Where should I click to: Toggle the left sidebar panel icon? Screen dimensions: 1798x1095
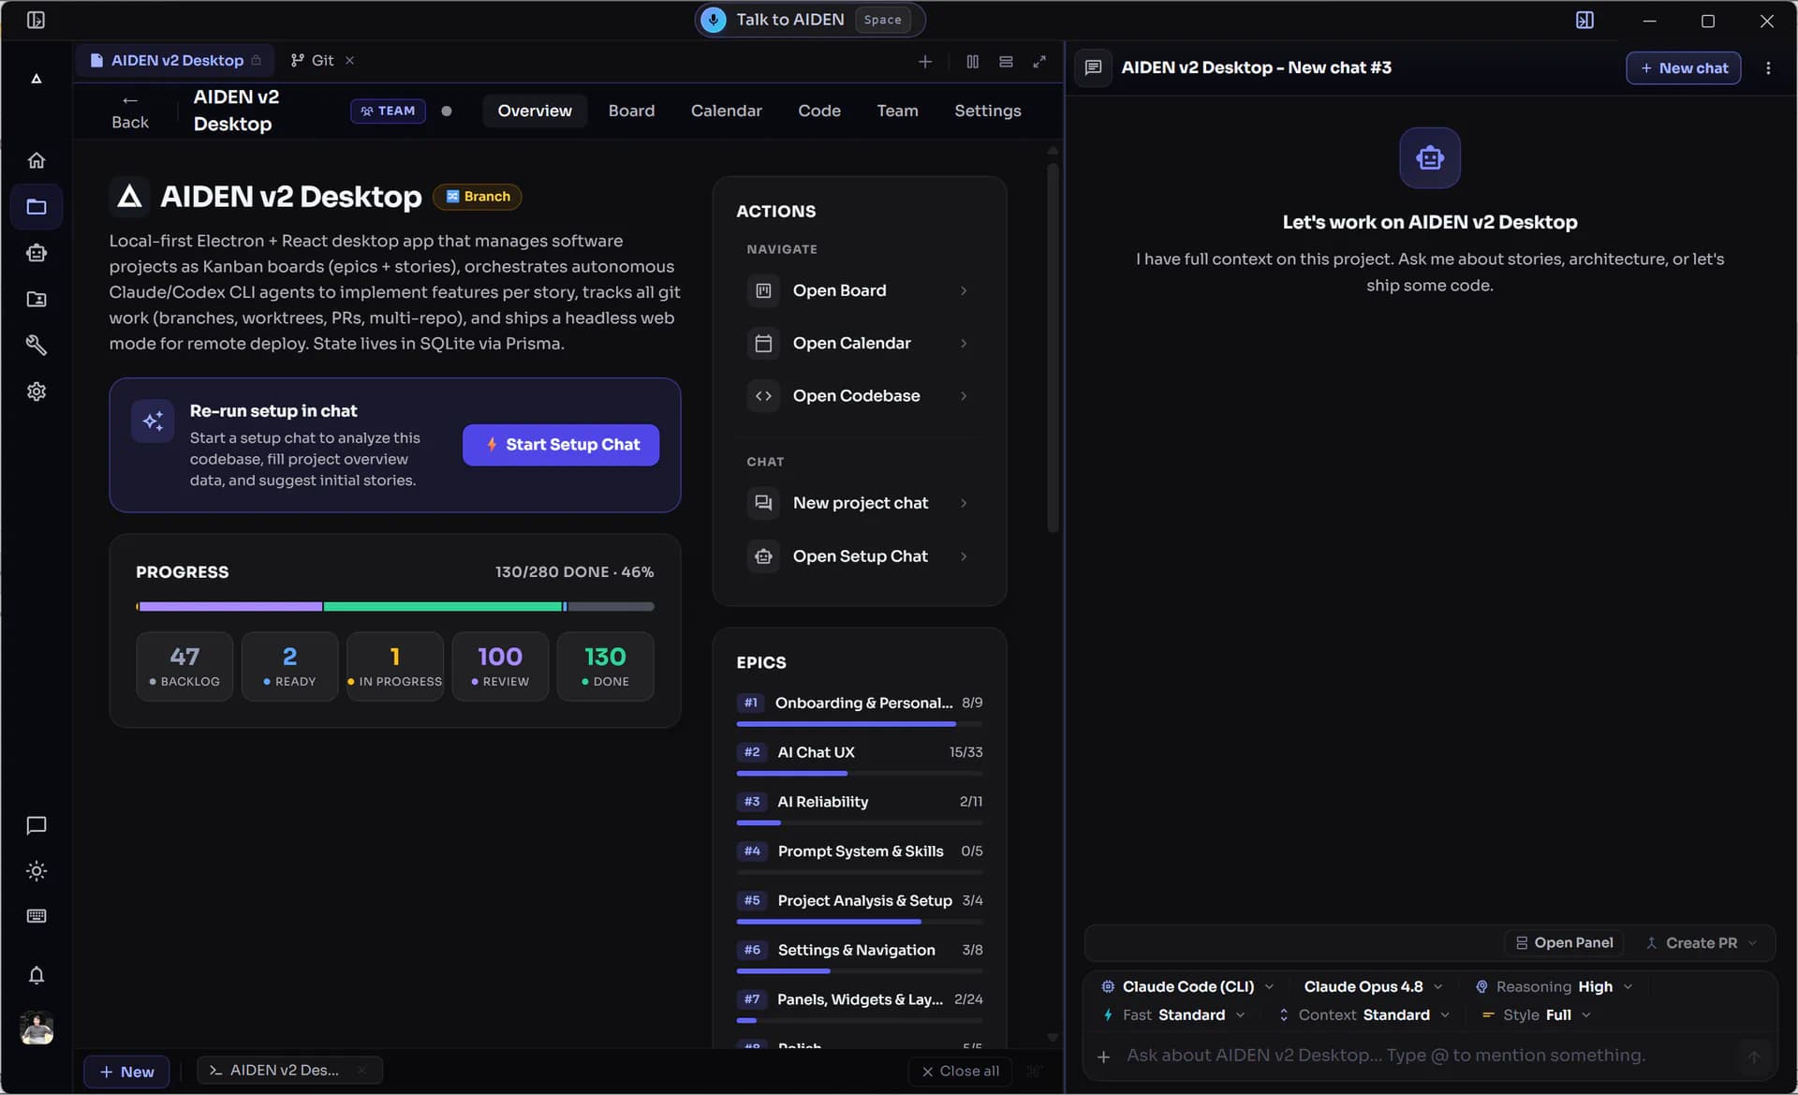click(36, 20)
